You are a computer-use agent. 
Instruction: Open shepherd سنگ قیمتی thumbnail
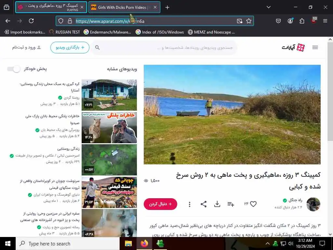[x=109, y=192]
